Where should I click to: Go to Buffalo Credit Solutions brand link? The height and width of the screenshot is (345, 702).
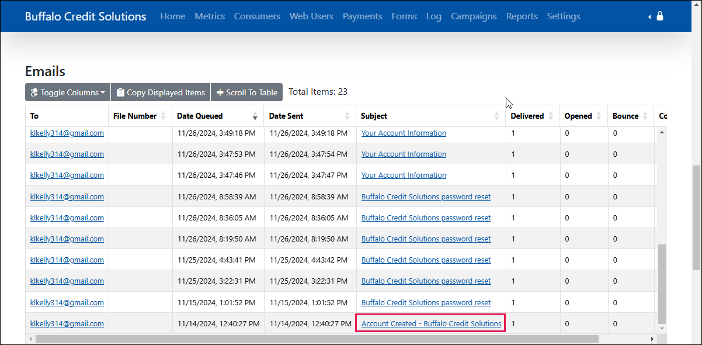pyautogui.click(x=85, y=16)
